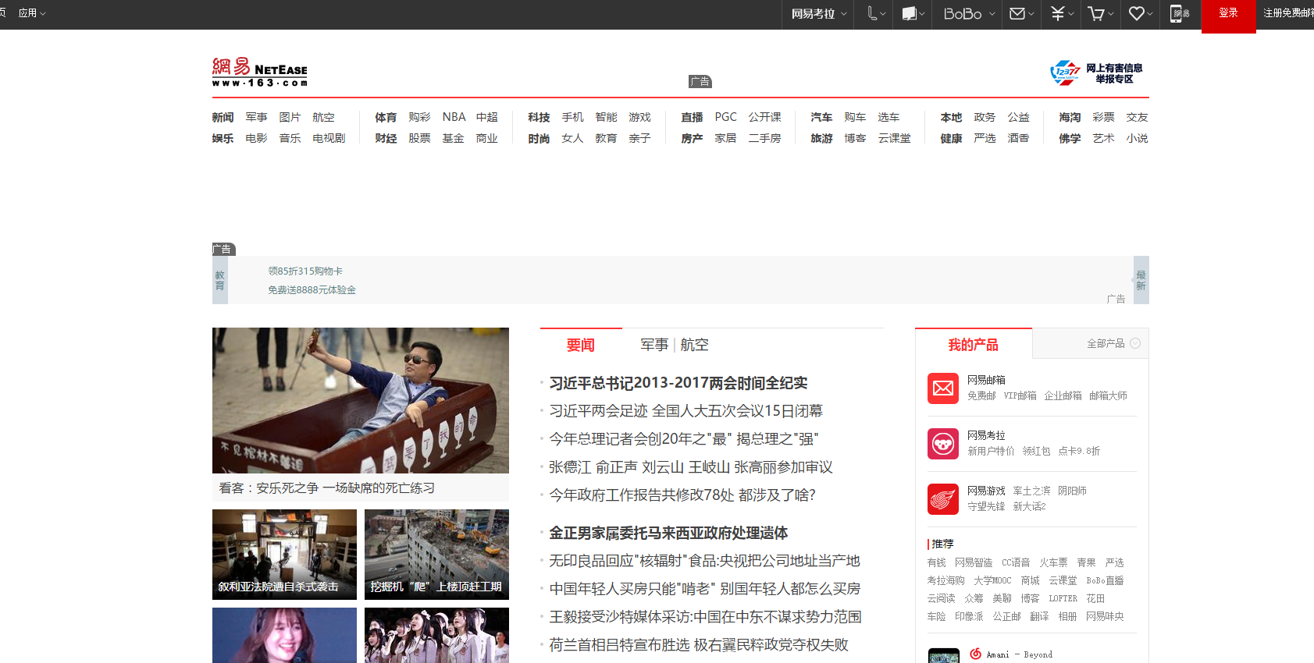The image size is (1314, 663).
Task: Open the red NetEase Mail product icon
Action: (942, 388)
